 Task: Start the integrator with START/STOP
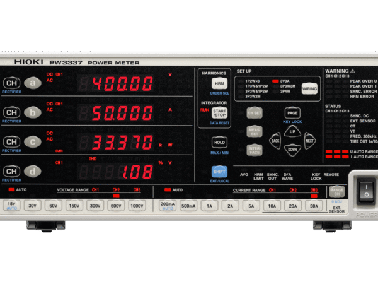[219, 114]
